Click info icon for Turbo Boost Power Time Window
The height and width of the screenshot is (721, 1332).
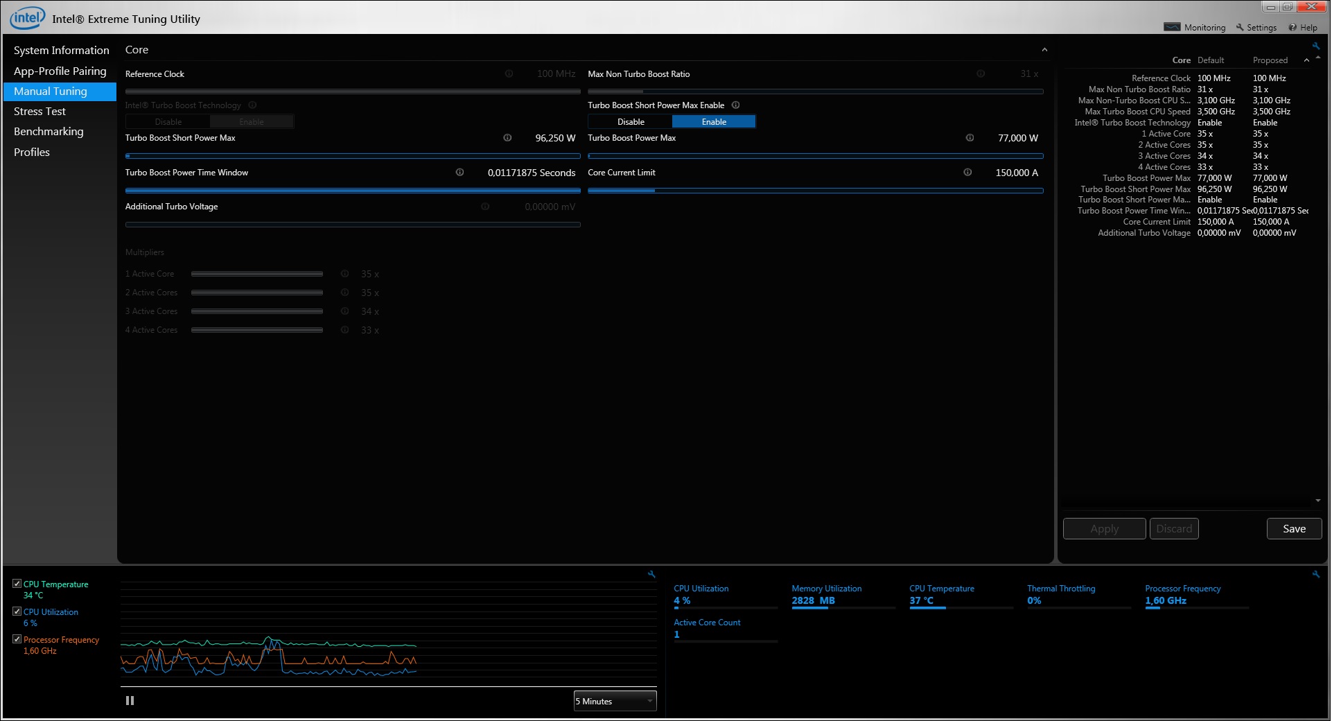[x=459, y=173]
